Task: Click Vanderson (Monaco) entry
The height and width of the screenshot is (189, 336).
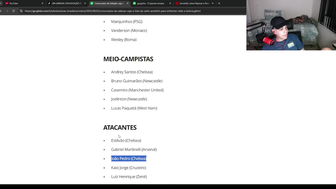Action: [x=129, y=30]
